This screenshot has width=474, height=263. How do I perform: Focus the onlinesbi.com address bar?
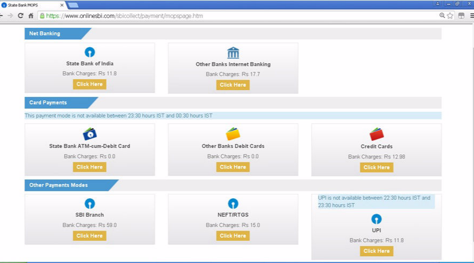pyautogui.click(x=239, y=16)
